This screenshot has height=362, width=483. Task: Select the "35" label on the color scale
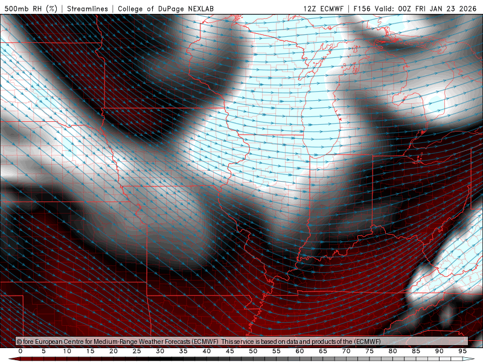click(x=184, y=351)
